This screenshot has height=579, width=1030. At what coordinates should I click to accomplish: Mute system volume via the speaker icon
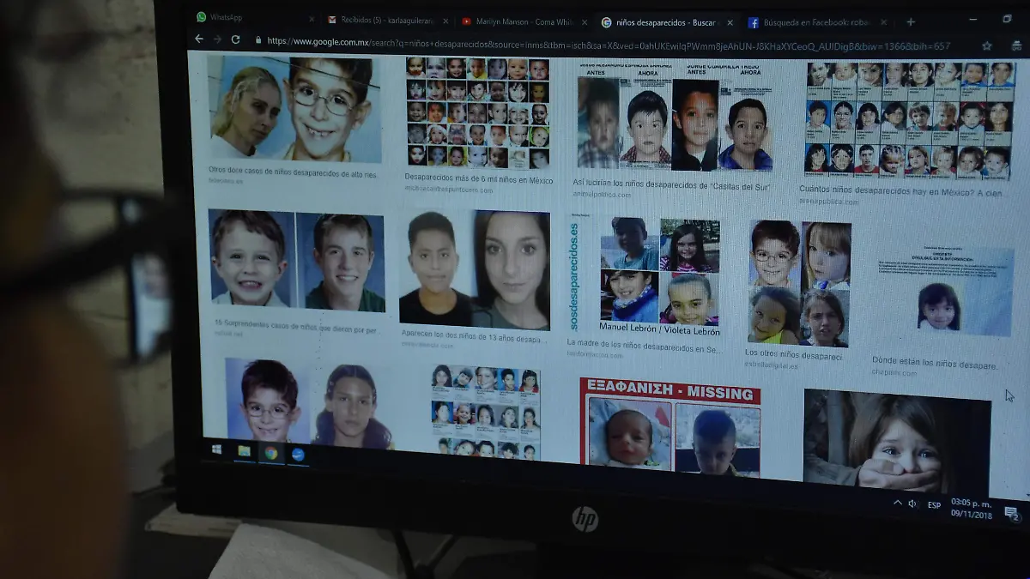[x=912, y=503]
